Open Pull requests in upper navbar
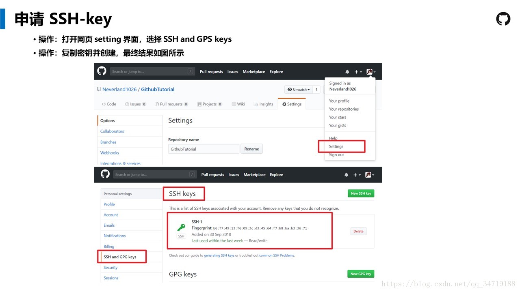The image size is (520, 292). (x=211, y=72)
